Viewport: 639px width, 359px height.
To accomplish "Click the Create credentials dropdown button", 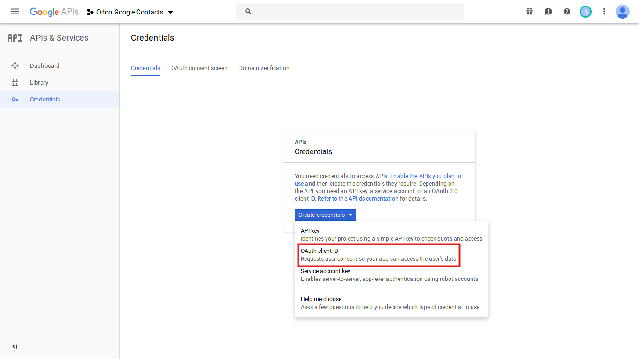I will 326,215.
